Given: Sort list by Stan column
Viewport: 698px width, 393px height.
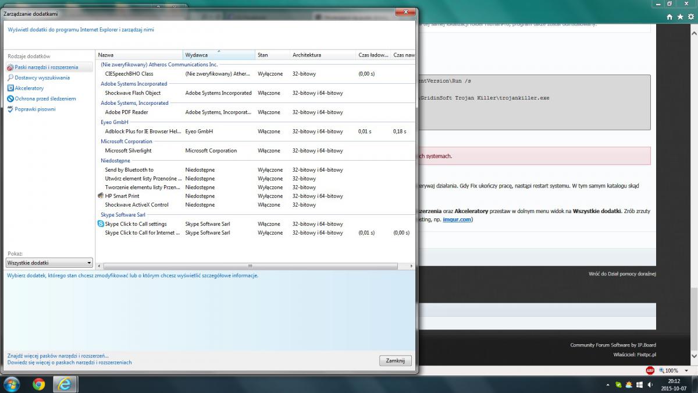Looking at the screenshot, I should pyautogui.click(x=272, y=55).
